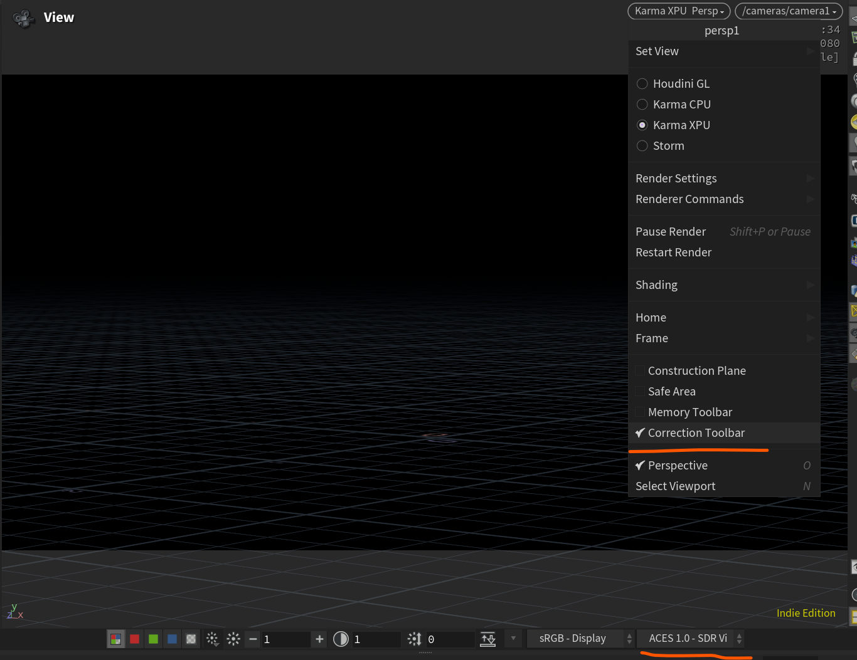
Task: Open the /cameras/camera1 selector
Action: click(x=788, y=11)
